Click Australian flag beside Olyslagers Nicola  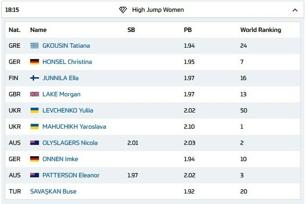(x=35, y=143)
